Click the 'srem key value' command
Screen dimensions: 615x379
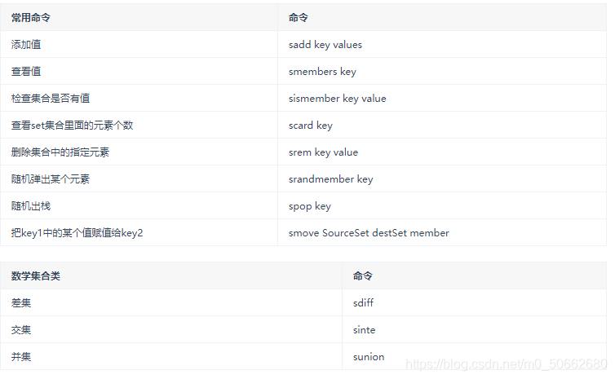point(323,152)
